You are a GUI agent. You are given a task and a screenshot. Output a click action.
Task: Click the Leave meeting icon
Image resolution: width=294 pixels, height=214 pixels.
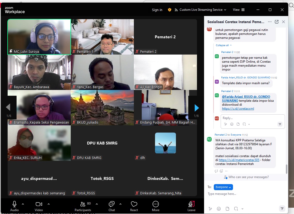click(x=191, y=204)
